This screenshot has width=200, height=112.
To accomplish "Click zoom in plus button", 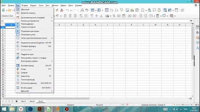I will click(x=192, y=105).
